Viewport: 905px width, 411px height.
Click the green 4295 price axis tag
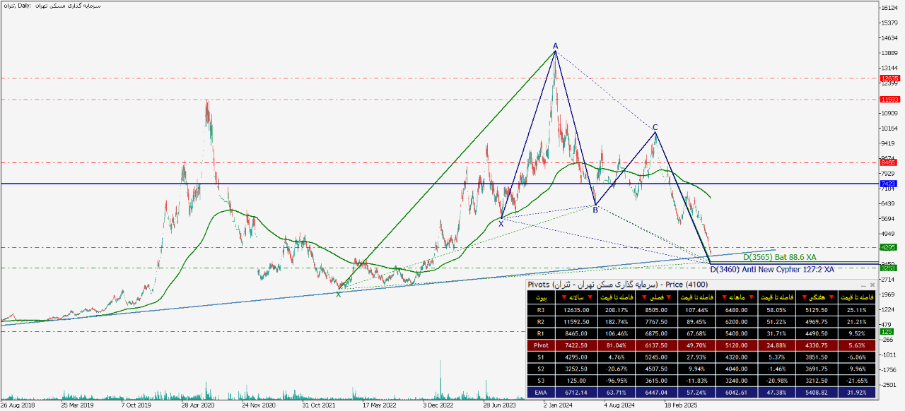pos(889,247)
